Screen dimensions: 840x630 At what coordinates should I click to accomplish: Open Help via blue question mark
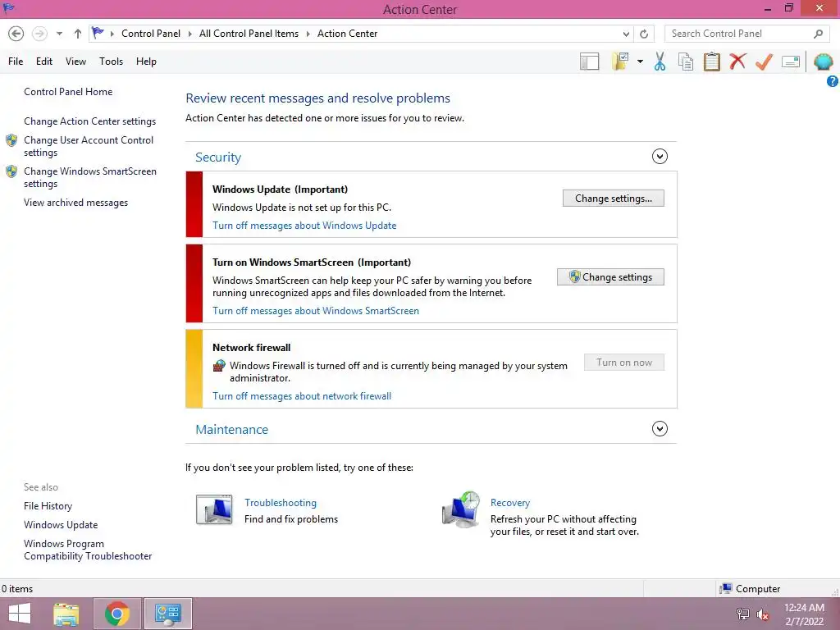833,81
